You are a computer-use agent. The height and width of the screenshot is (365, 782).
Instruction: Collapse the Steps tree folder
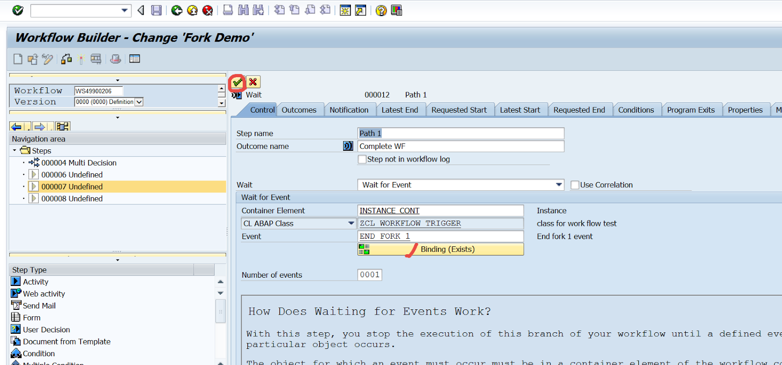point(15,151)
